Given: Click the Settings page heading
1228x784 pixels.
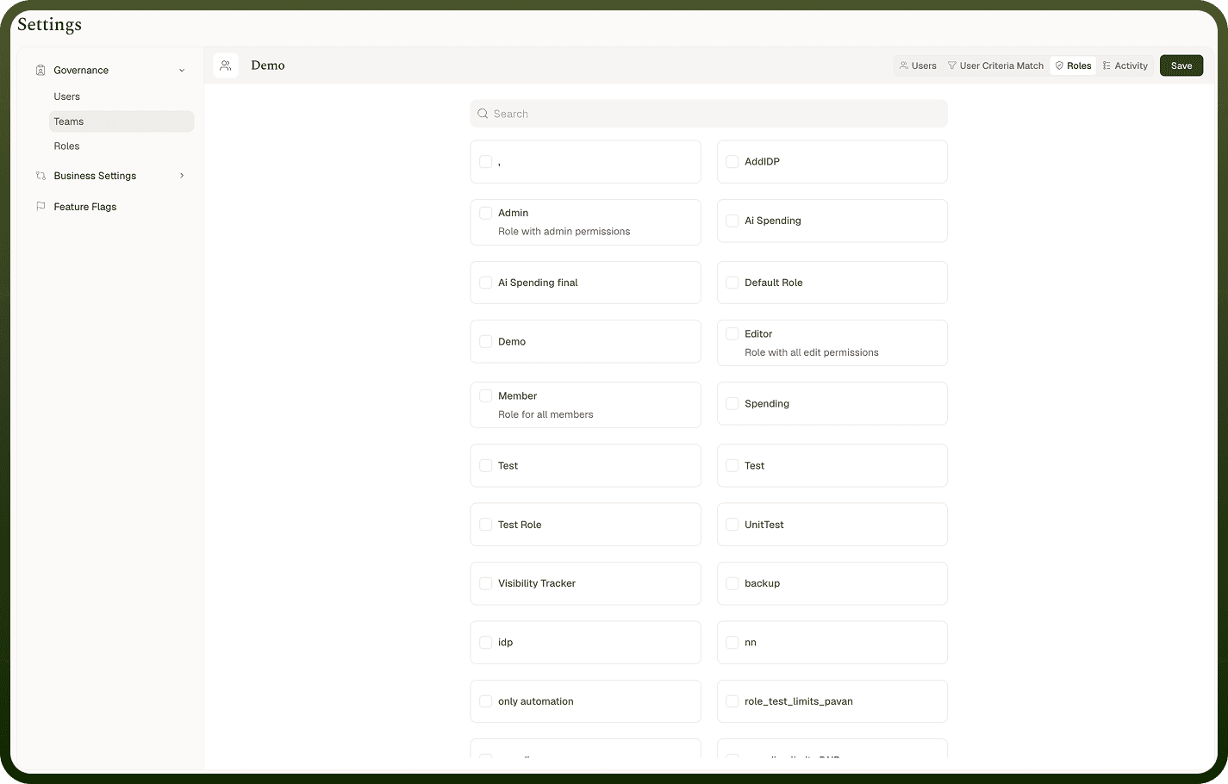Looking at the screenshot, I should [x=50, y=24].
